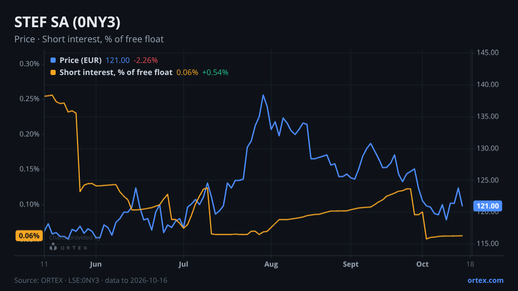Screen dimensions: 518x291
Task: Click the 0.15% left axis label
Action: tap(29, 169)
